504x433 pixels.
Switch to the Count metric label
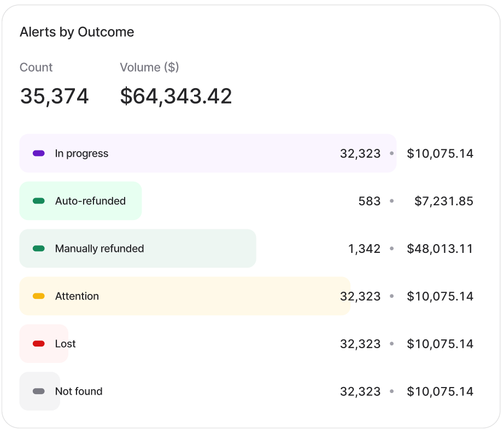click(36, 67)
